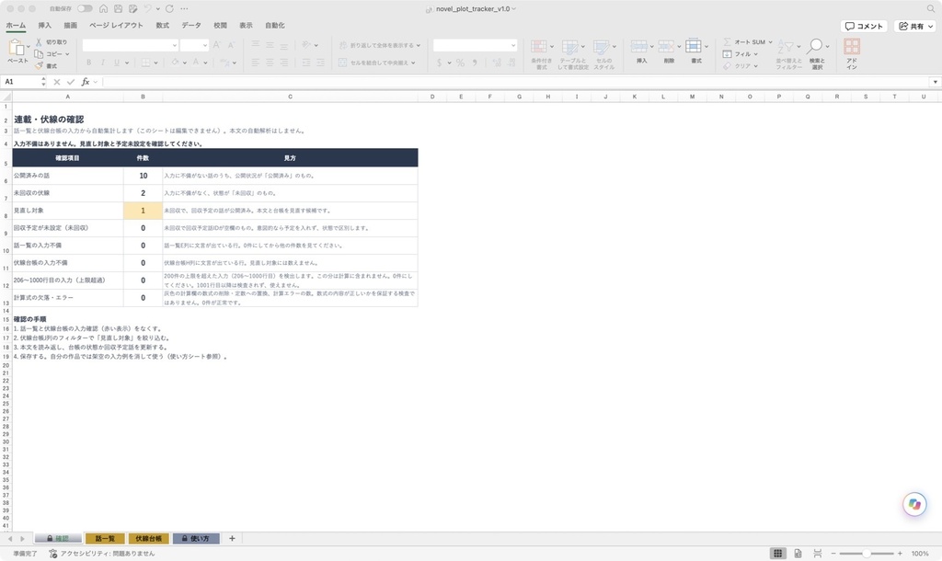
Task: Click into the formula bar field
Action: click(x=515, y=82)
